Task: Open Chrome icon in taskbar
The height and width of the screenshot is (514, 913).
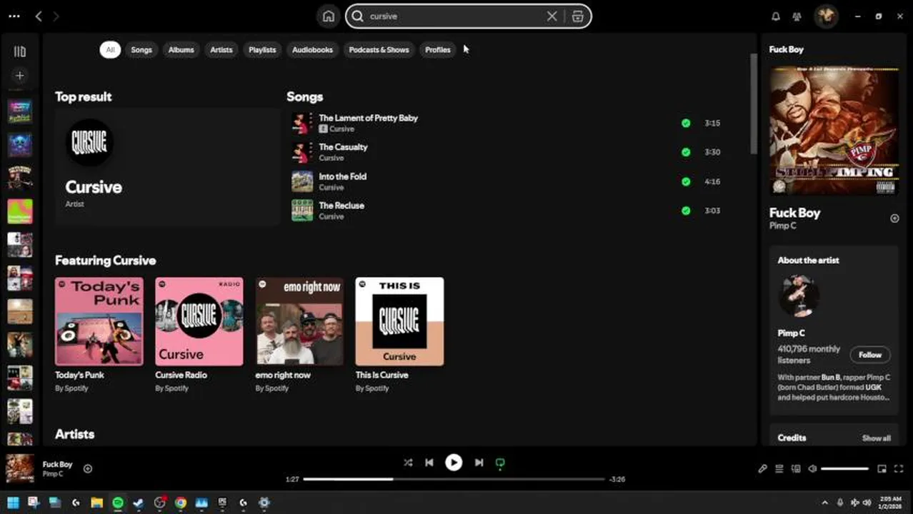Action: tap(181, 503)
